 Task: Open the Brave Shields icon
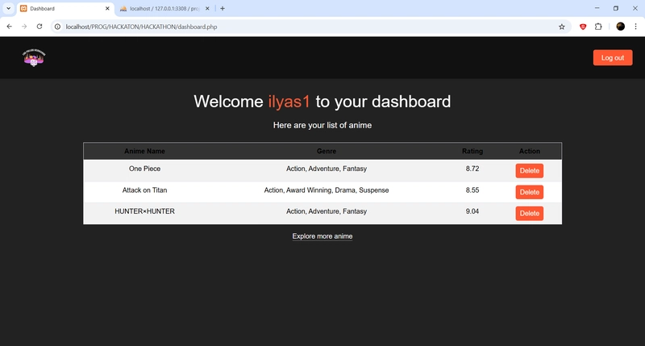pos(583,27)
